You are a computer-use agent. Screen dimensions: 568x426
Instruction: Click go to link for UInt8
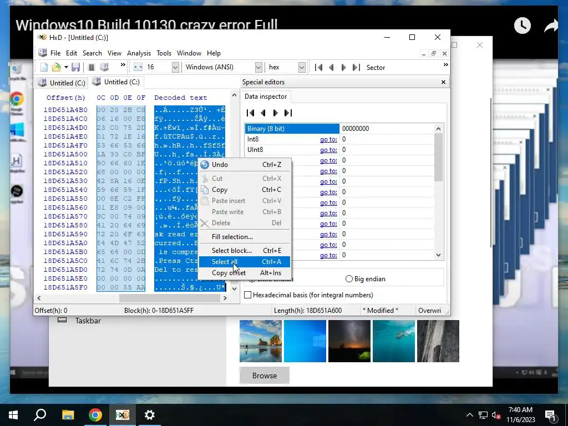(x=328, y=150)
